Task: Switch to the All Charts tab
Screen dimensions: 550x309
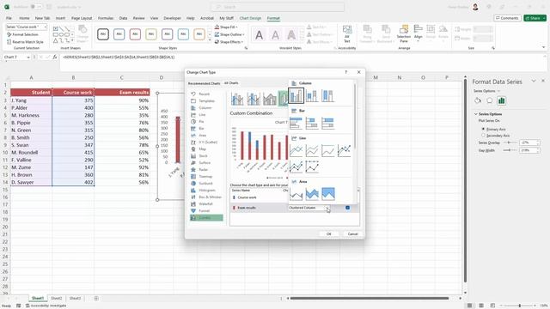Action: [231, 83]
